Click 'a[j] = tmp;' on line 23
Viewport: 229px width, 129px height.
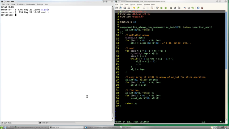[x=138, y=69]
